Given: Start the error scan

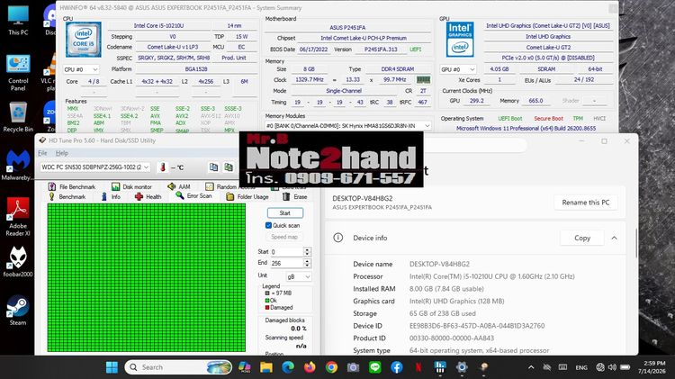Looking at the screenshot, I should pyautogui.click(x=285, y=213).
